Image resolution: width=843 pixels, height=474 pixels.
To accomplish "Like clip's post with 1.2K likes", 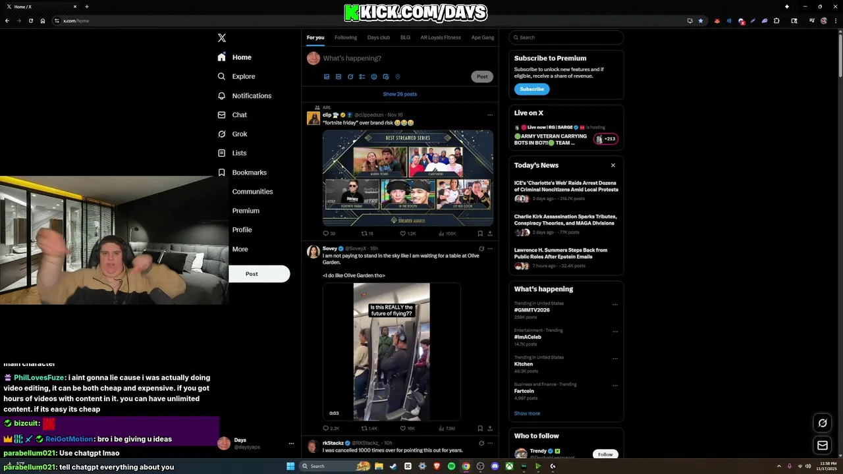I will (x=408, y=233).
